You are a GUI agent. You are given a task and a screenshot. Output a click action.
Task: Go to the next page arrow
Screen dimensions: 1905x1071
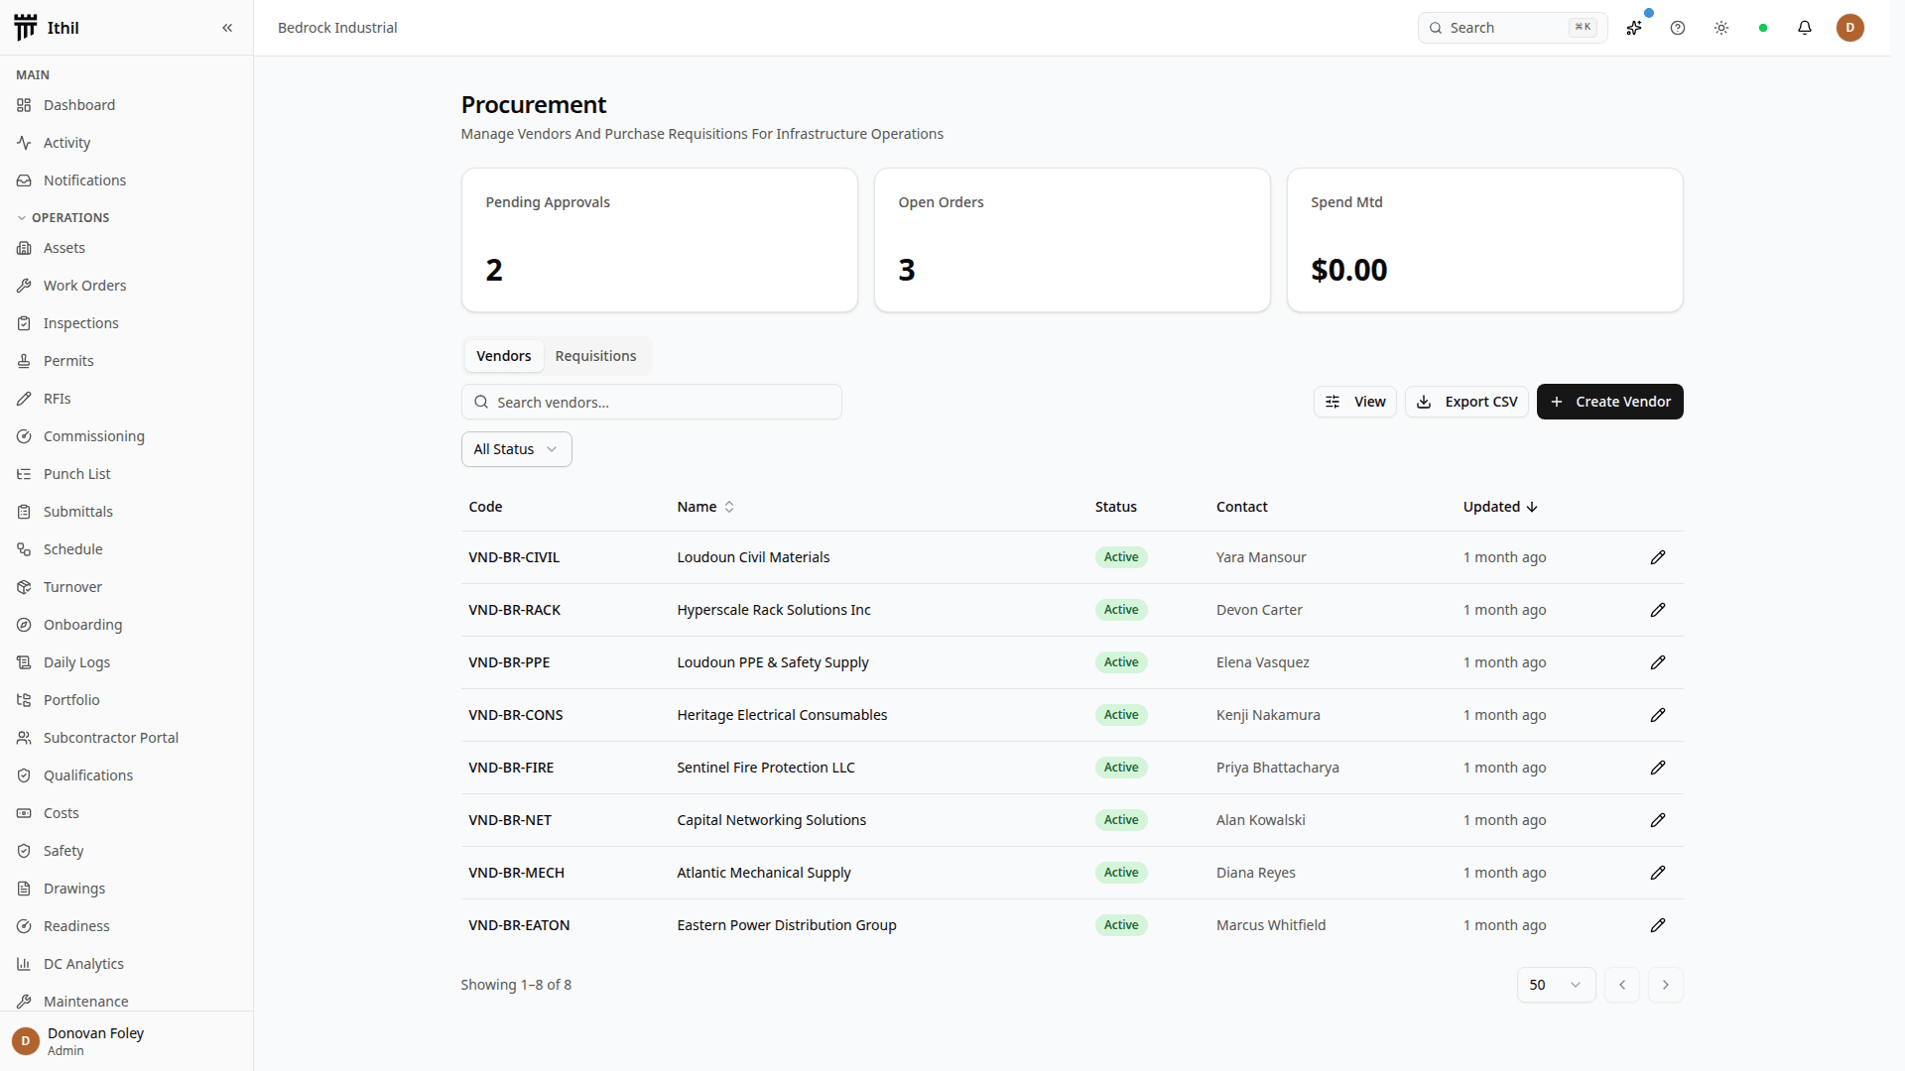(x=1665, y=985)
